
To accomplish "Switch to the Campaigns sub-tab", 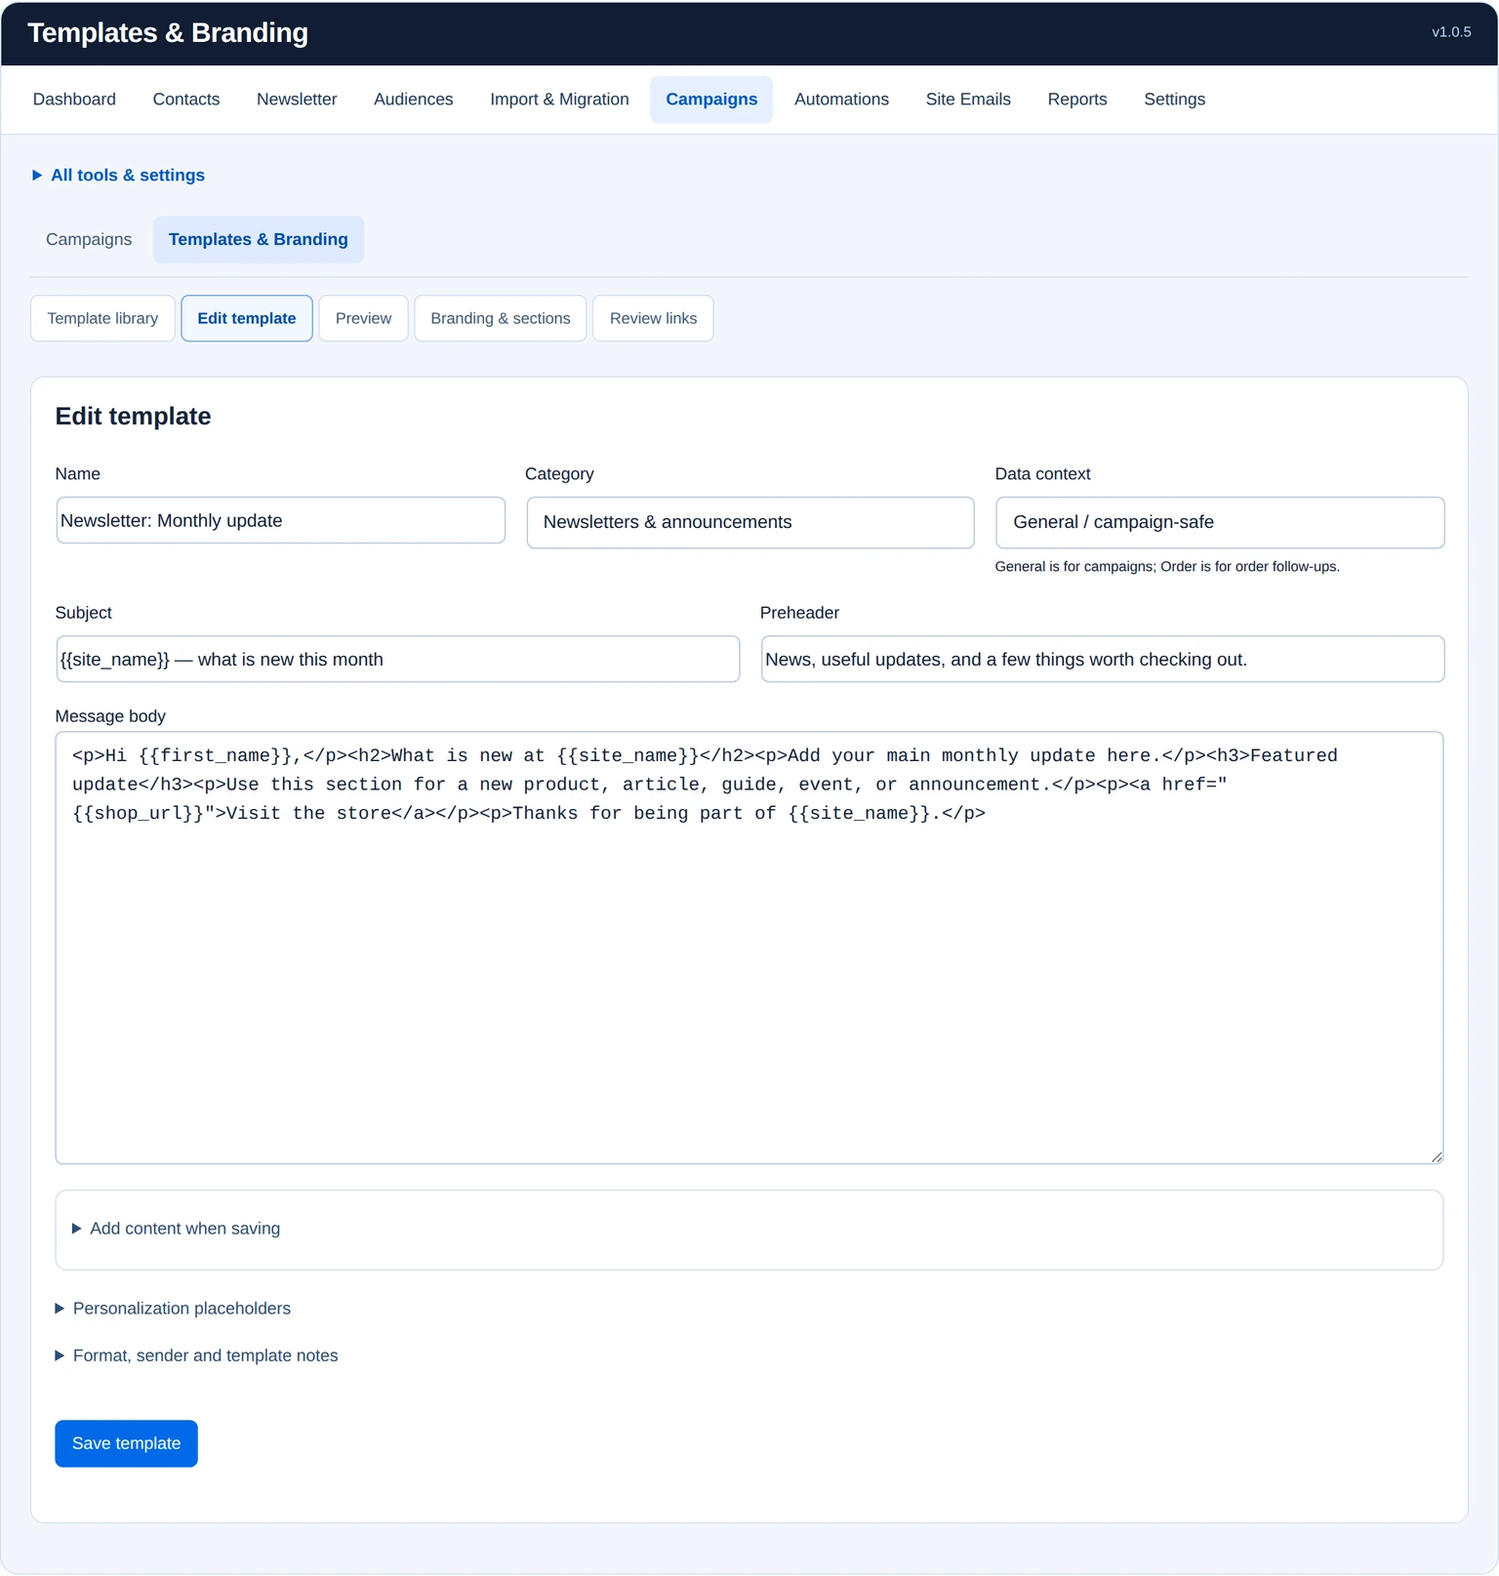I will [x=89, y=240].
